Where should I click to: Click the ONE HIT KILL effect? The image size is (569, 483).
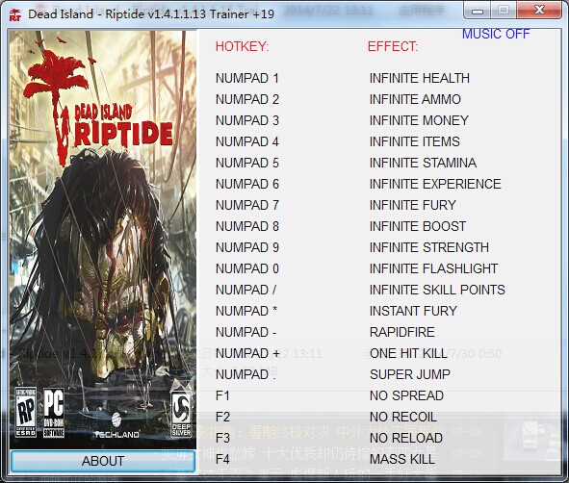(408, 353)
